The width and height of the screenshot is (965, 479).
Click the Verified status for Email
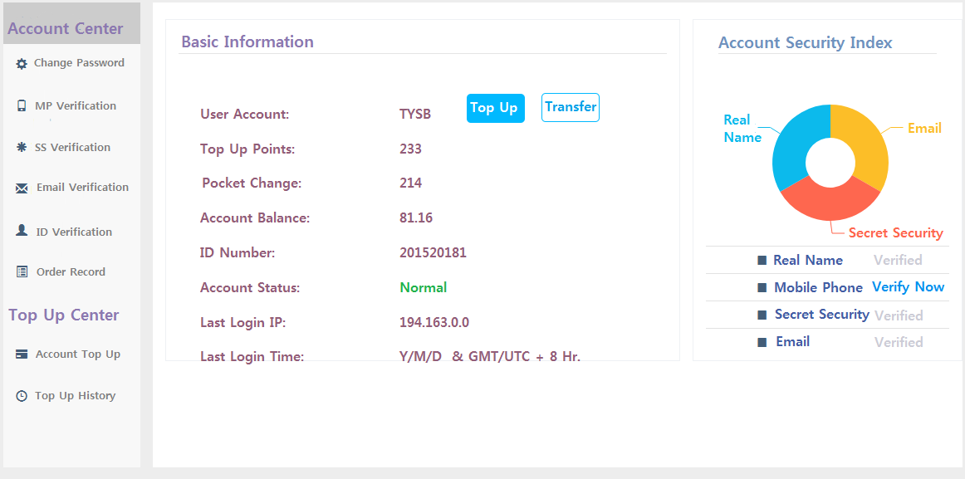[899, 342]
